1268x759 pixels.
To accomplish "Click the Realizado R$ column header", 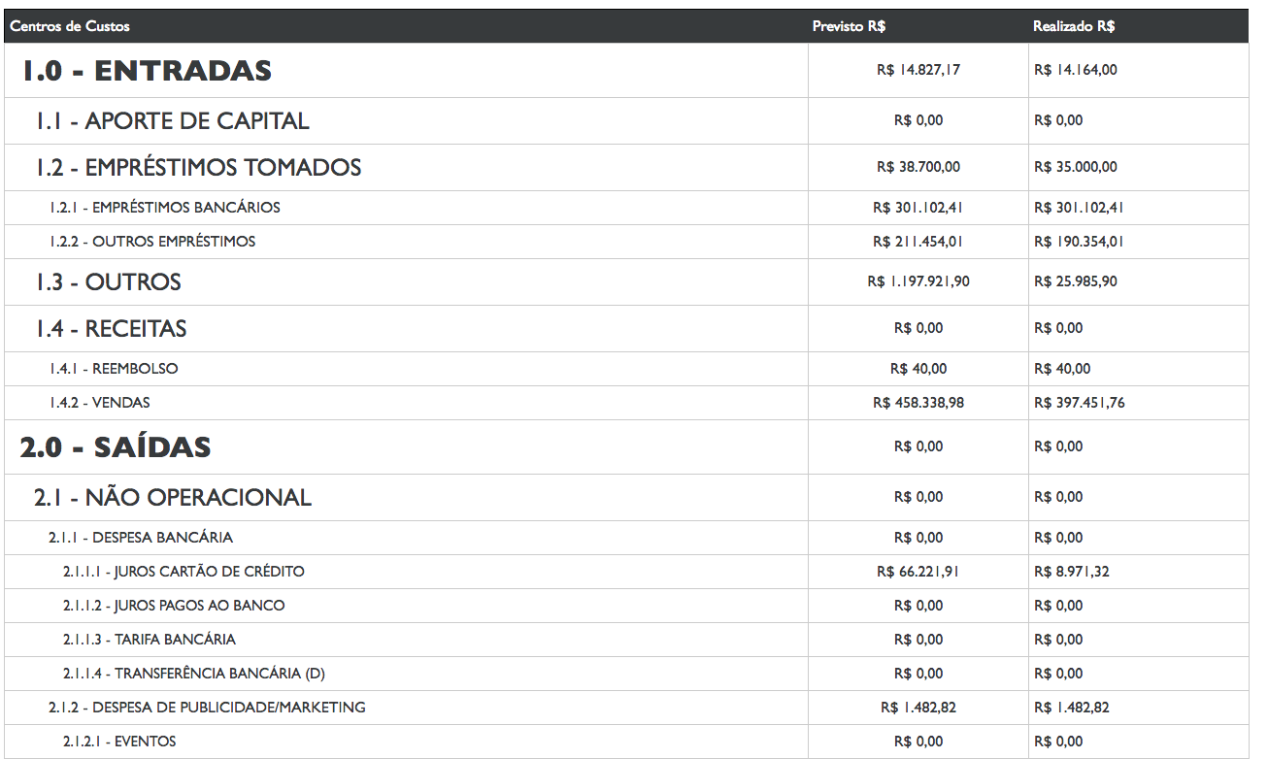I will pos(1074,26).
